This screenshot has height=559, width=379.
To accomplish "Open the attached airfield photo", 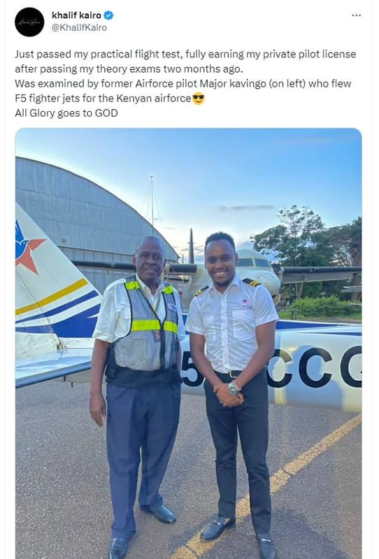I will pos(188,343).
